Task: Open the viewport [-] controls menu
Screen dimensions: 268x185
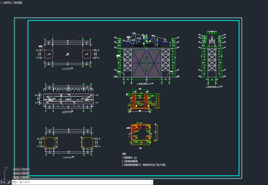Action: tap(2, 3)
